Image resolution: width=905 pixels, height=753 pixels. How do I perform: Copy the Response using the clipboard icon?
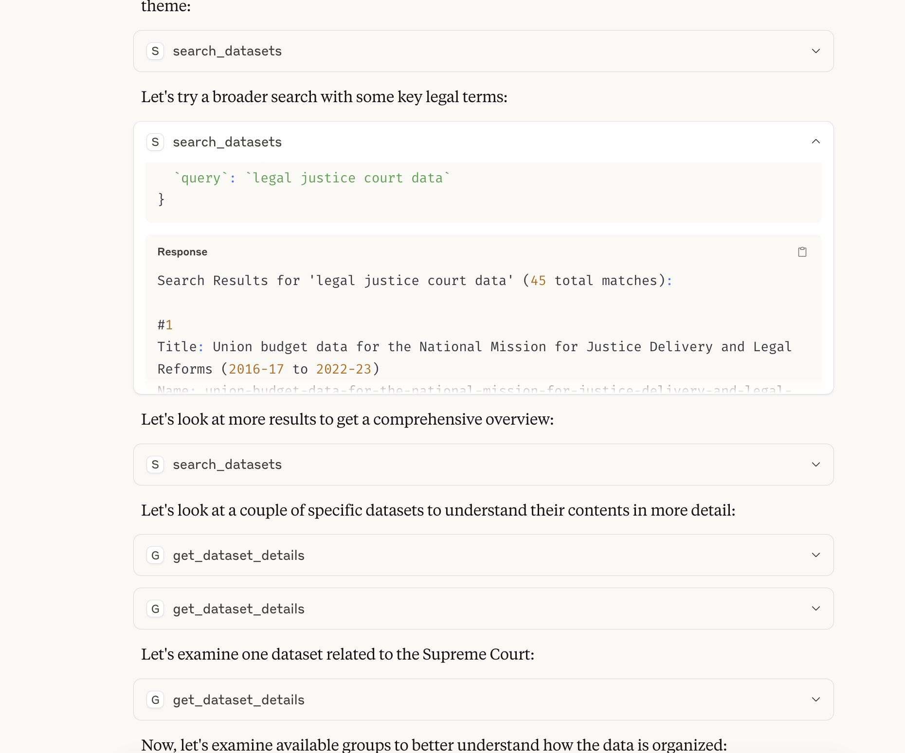(802, 252)
